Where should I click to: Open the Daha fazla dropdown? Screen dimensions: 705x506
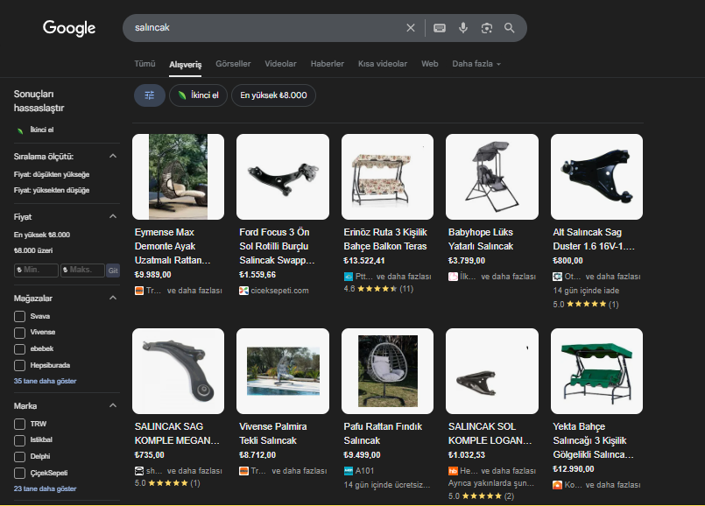[x=476, y=64]
